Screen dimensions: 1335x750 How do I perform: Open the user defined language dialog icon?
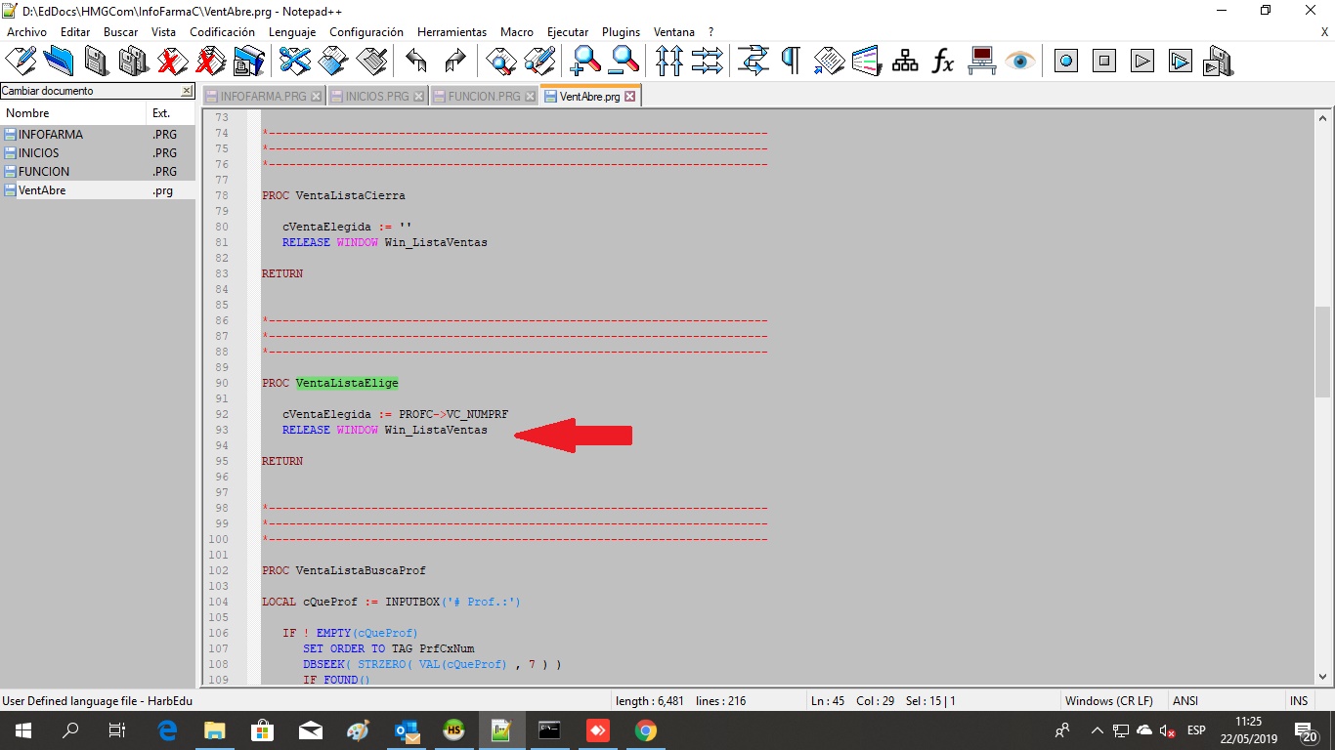point(867,62)
